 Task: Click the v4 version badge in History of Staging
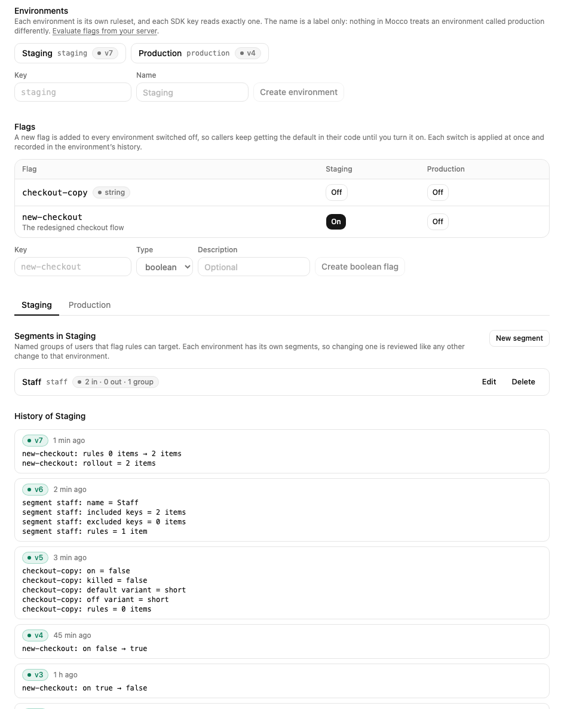[35, 635]
